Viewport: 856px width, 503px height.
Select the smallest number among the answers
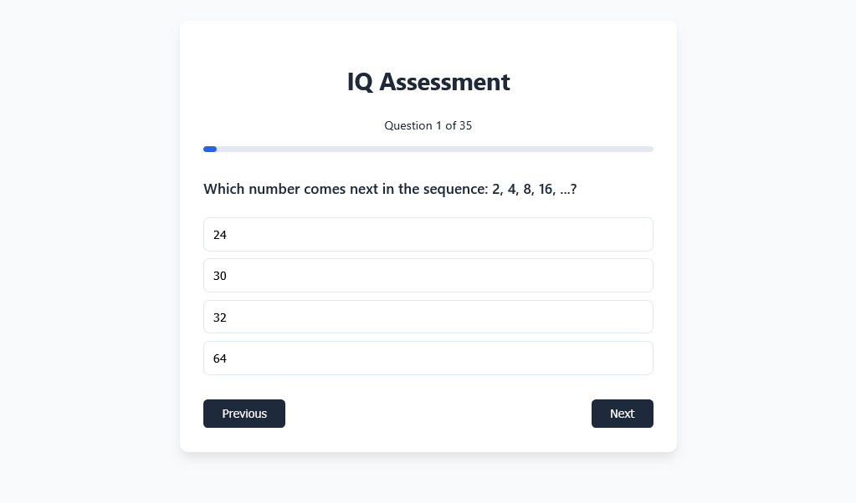[428, 235]
